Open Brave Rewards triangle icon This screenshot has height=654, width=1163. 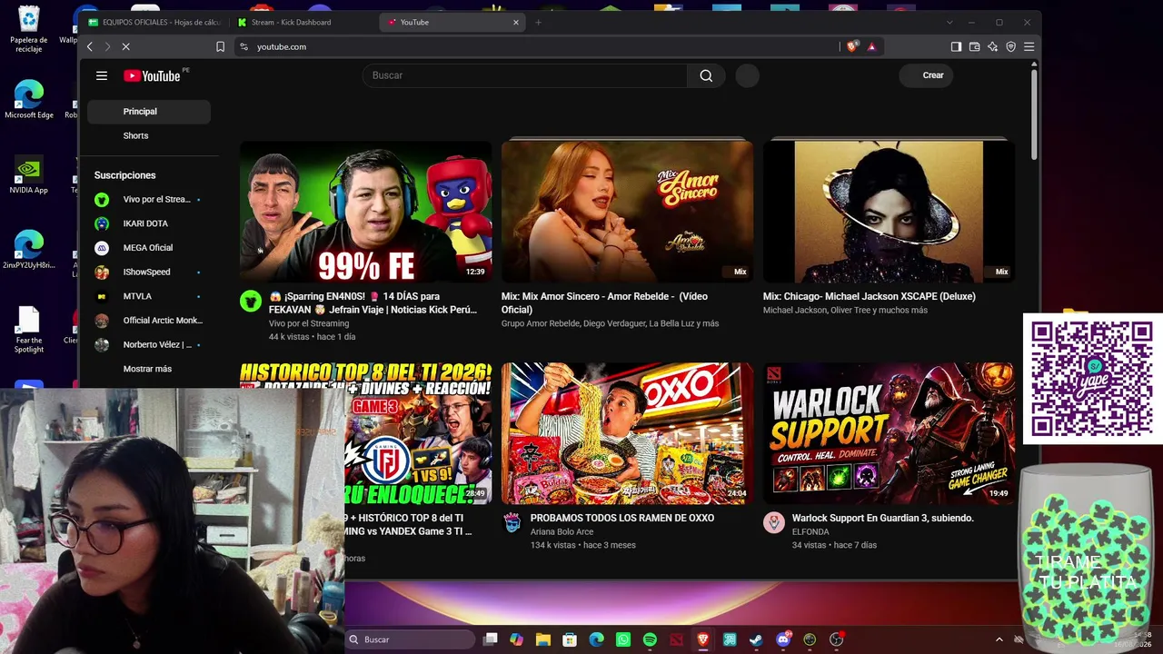(x=871, y=46)
